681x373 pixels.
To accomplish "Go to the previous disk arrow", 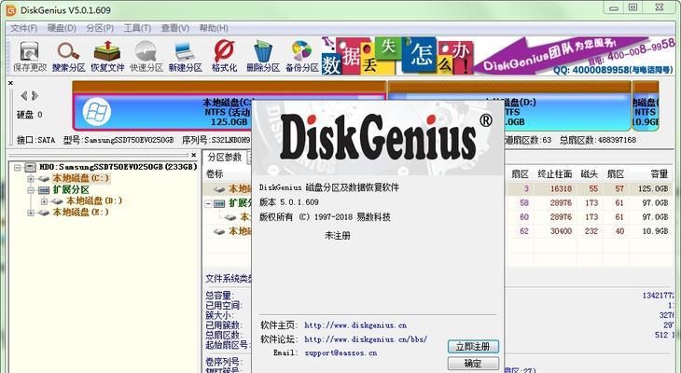I will 24,95.
